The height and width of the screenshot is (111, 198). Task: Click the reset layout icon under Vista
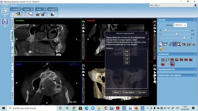click(43, 14)
